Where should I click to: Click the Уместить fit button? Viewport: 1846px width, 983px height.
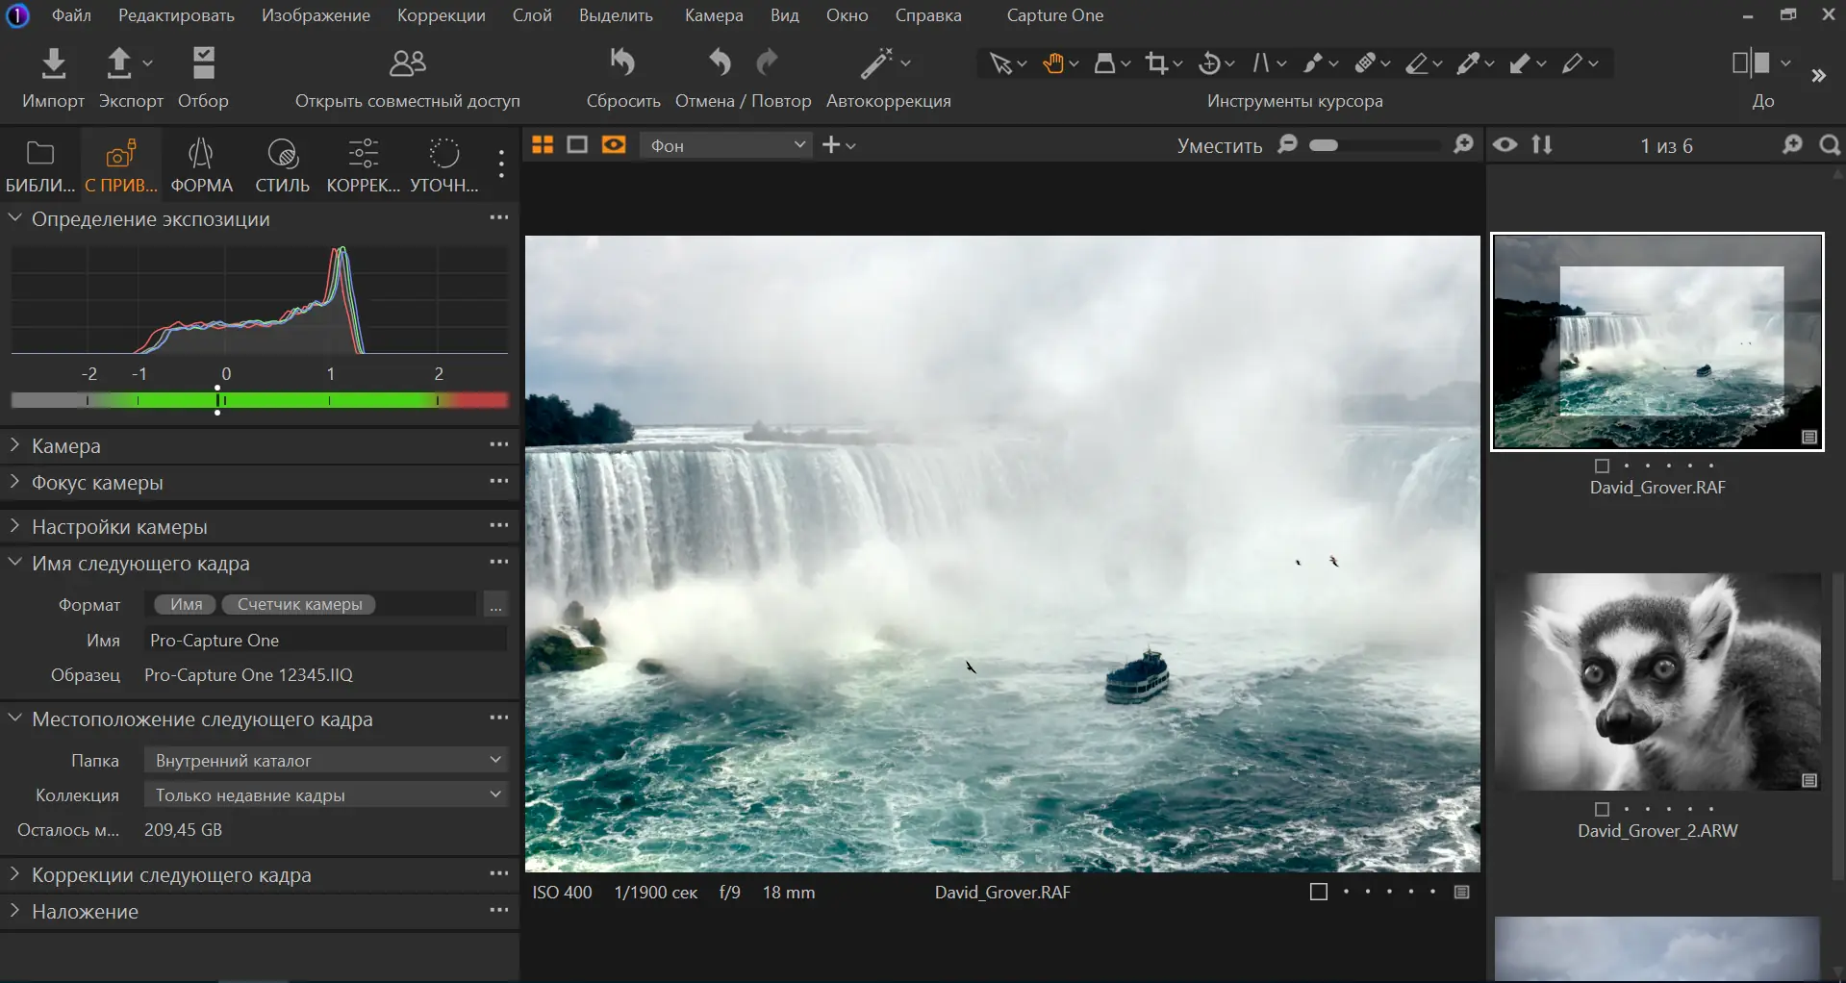(1219, 146)
